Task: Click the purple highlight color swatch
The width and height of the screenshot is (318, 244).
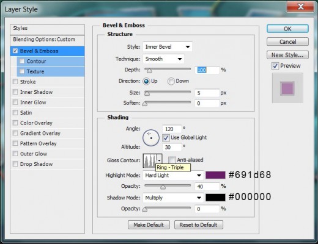Action: point(215,175)
